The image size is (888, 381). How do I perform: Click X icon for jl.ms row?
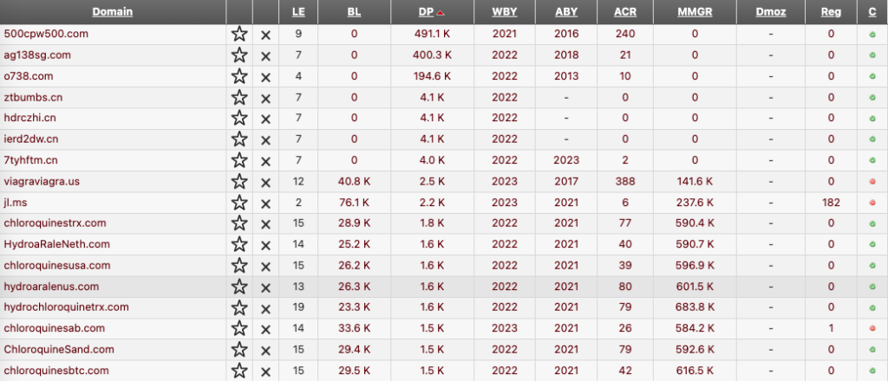coord(265,203)
